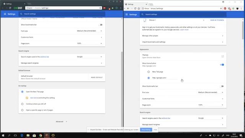Reload the page in the Chedot window
Image resolution: width=245 pixels, height=138 pixels.
pos(10,8)
